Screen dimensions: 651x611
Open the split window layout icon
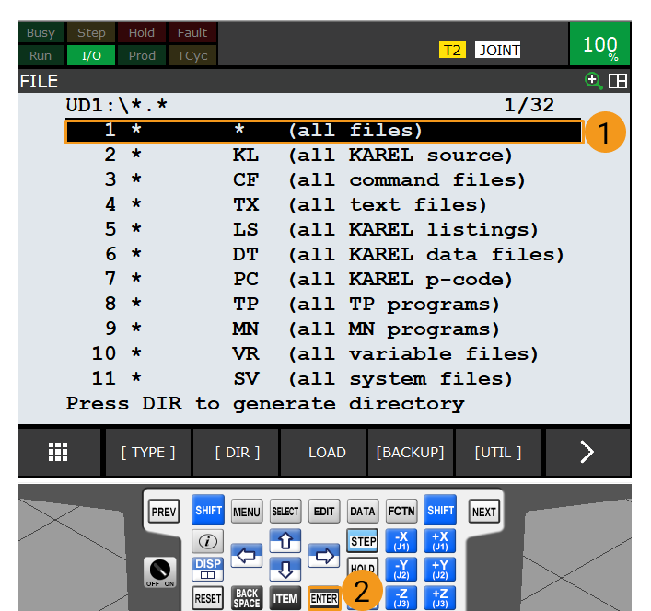(617, 81)
